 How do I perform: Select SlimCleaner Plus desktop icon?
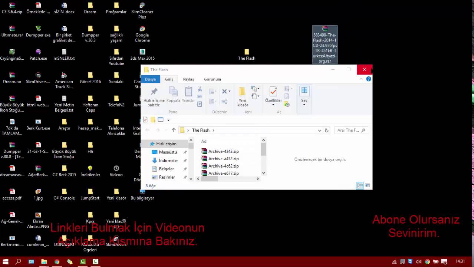tap(142, 10)
